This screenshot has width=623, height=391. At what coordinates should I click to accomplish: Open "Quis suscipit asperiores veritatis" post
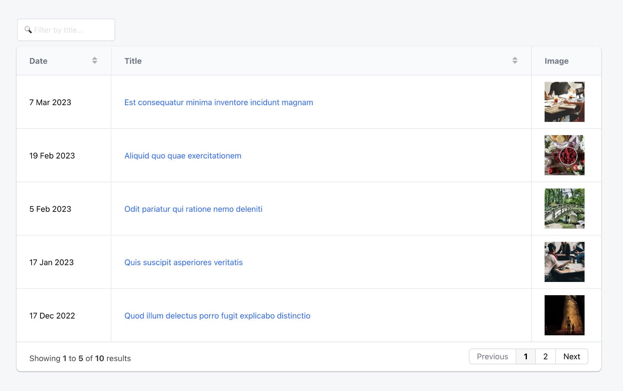[183, 262]
